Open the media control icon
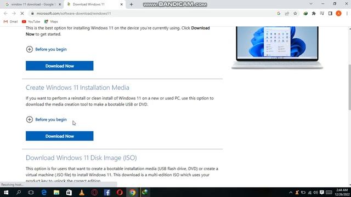This screenshot has width=351, height=197. coord(322,13)
